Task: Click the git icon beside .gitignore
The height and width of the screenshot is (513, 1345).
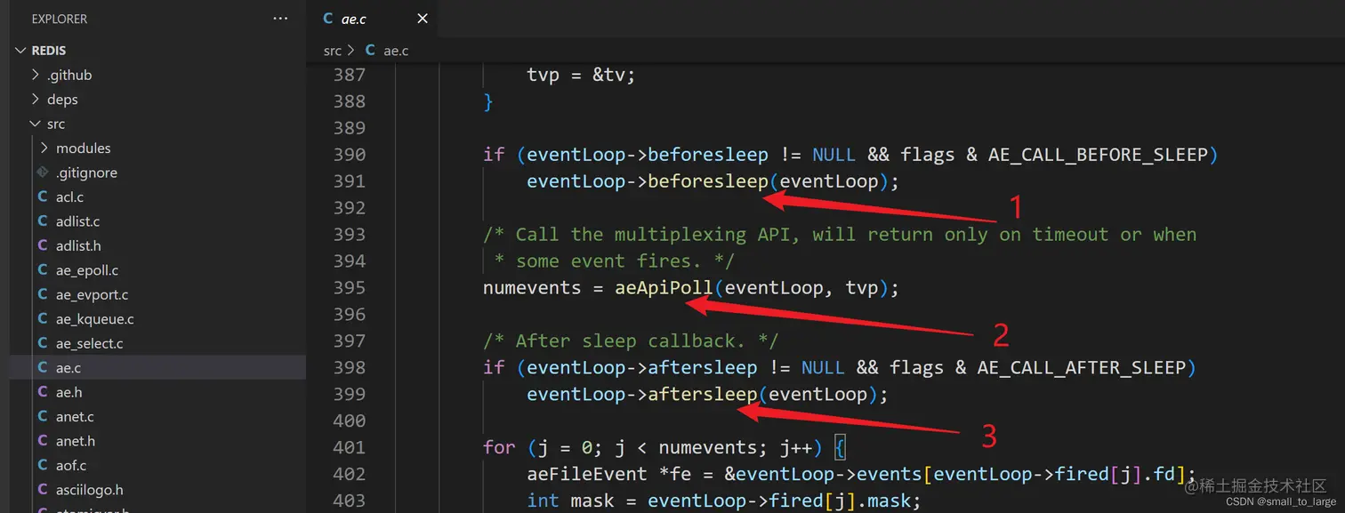Action: [x=43, y=172]
